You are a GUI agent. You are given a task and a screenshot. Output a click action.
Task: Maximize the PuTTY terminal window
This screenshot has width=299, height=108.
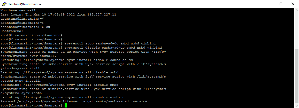[281, 4]
